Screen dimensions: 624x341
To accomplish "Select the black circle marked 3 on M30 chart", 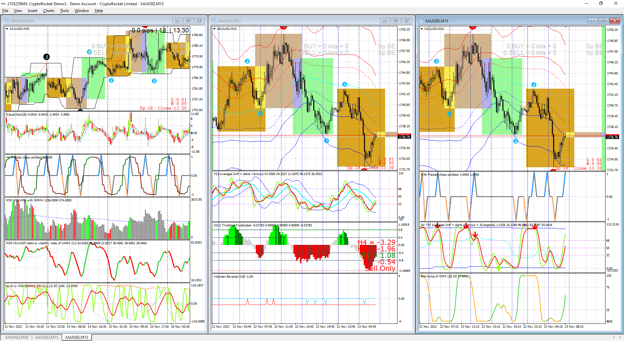I will [46, 57].
